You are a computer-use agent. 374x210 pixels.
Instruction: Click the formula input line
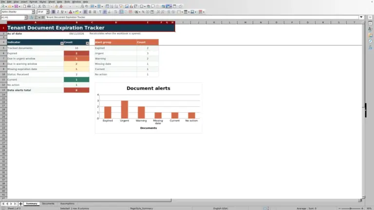pyautogui.click(x=202, y=17)
